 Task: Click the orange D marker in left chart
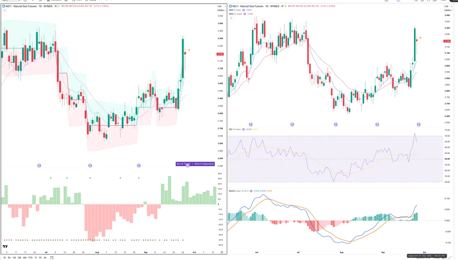tap(189, 50)
